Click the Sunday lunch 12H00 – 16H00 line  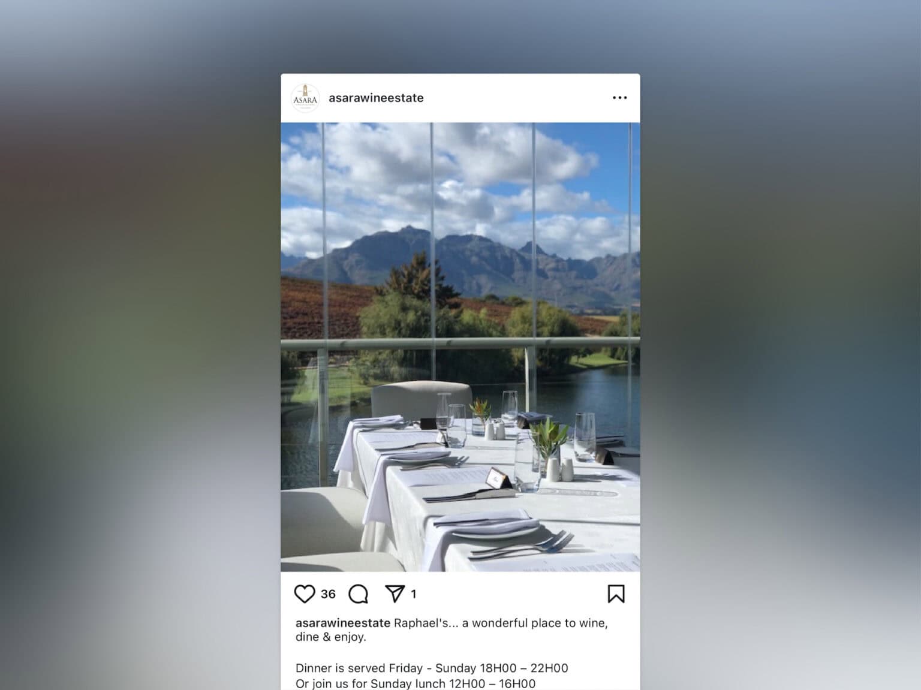coord(416,683)
